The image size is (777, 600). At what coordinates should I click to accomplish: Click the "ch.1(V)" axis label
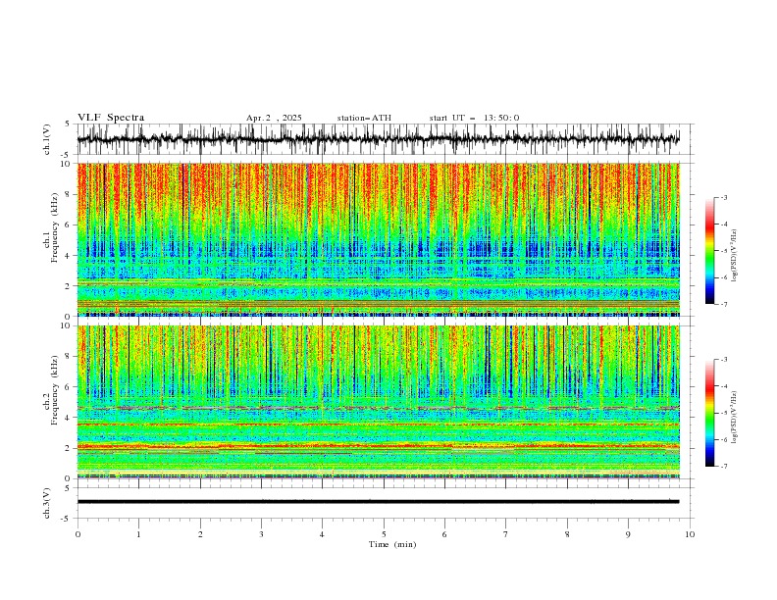(47, 139)
